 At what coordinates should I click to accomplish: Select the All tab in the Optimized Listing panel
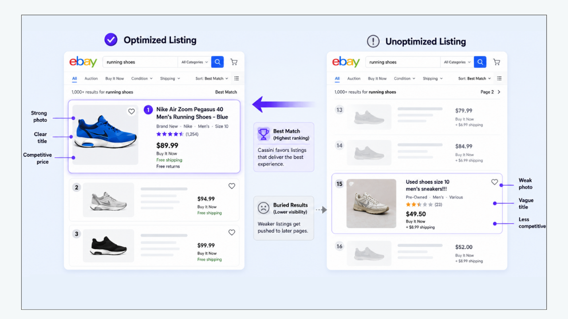pos(75,78)
